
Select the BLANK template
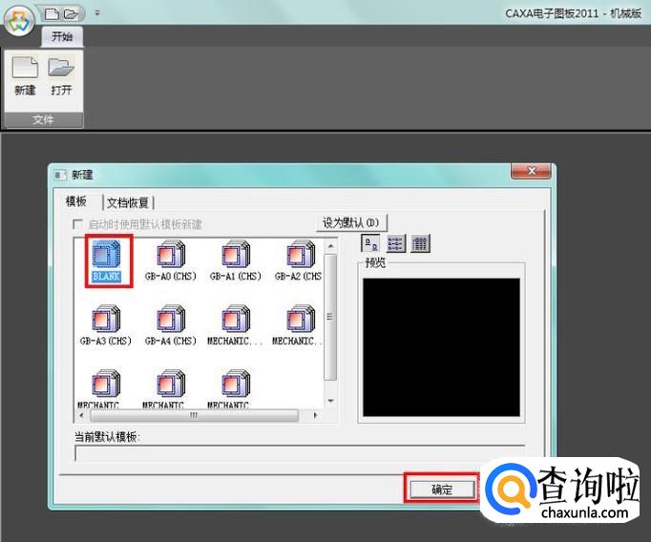click(107, 261)
